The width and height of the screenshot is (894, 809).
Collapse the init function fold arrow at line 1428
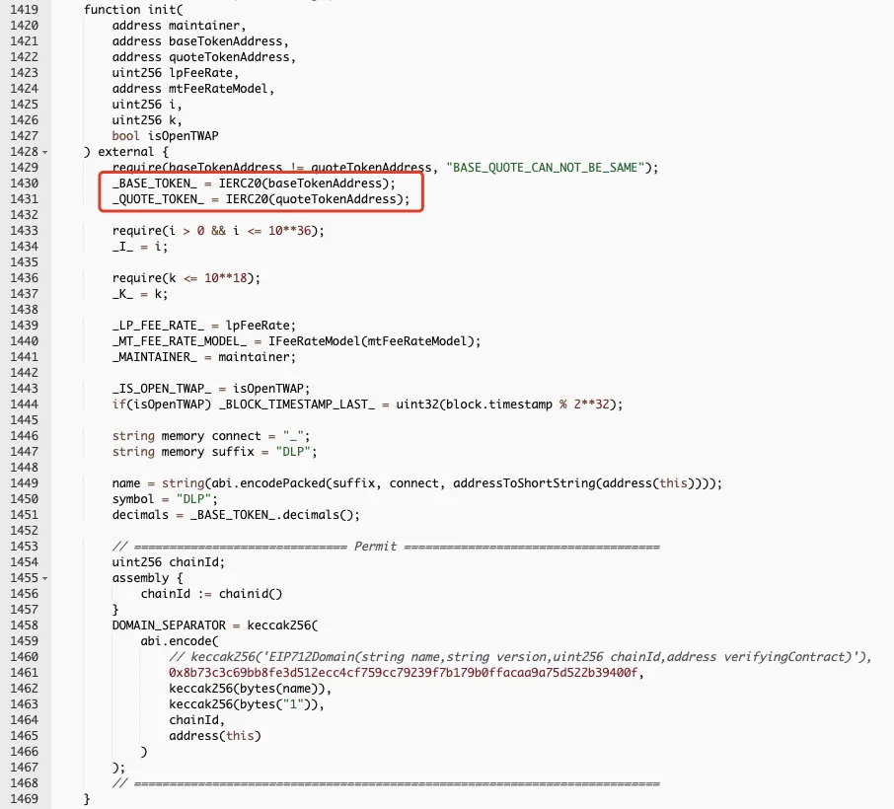[45, 152]
